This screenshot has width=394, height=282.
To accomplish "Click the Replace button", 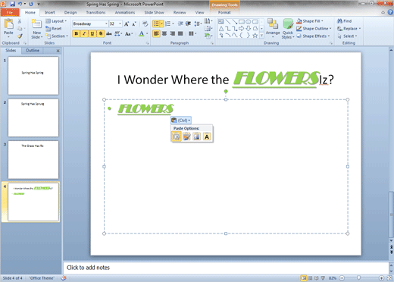I will pyautogui.click(x=349, y=29).
